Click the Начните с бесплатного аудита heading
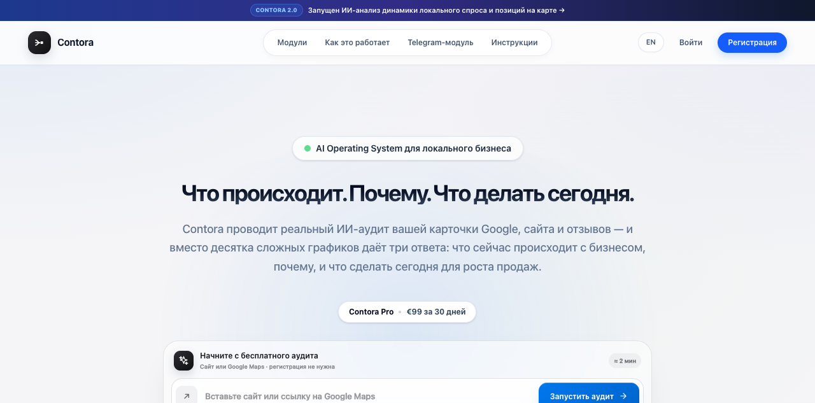The width and height of the screenshot is (815, 403). (x=259, y=356)
